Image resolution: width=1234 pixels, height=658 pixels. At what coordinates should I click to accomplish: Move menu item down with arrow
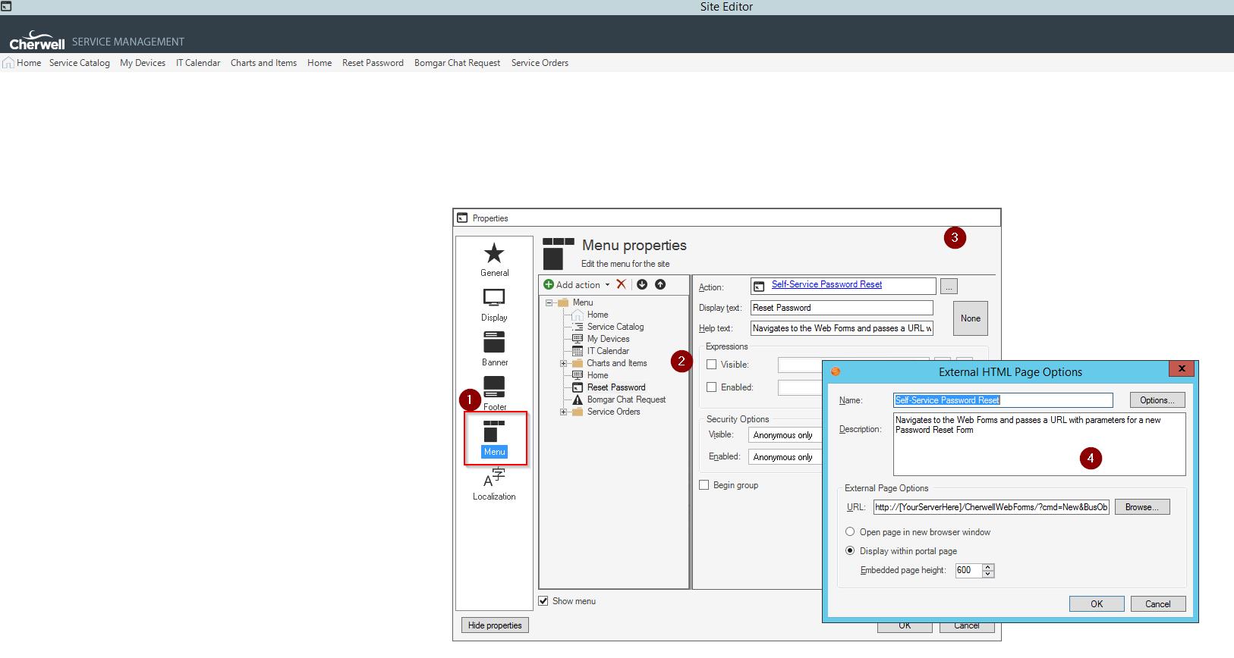click(x=642, y=284)
